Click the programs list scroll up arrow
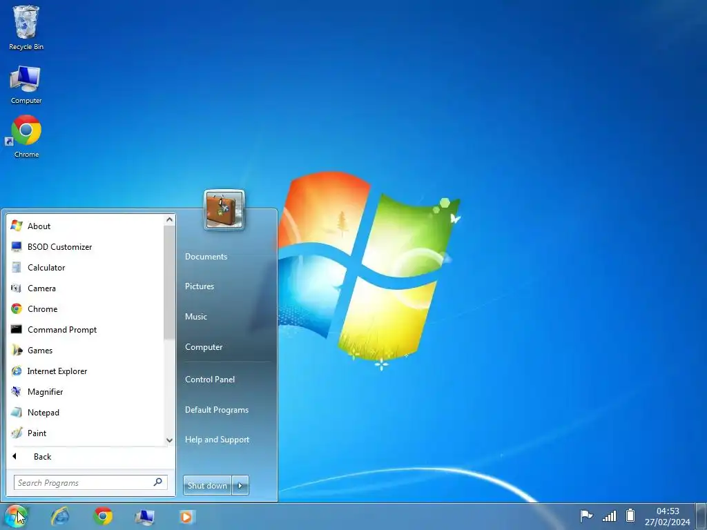 tap(170, 219)
